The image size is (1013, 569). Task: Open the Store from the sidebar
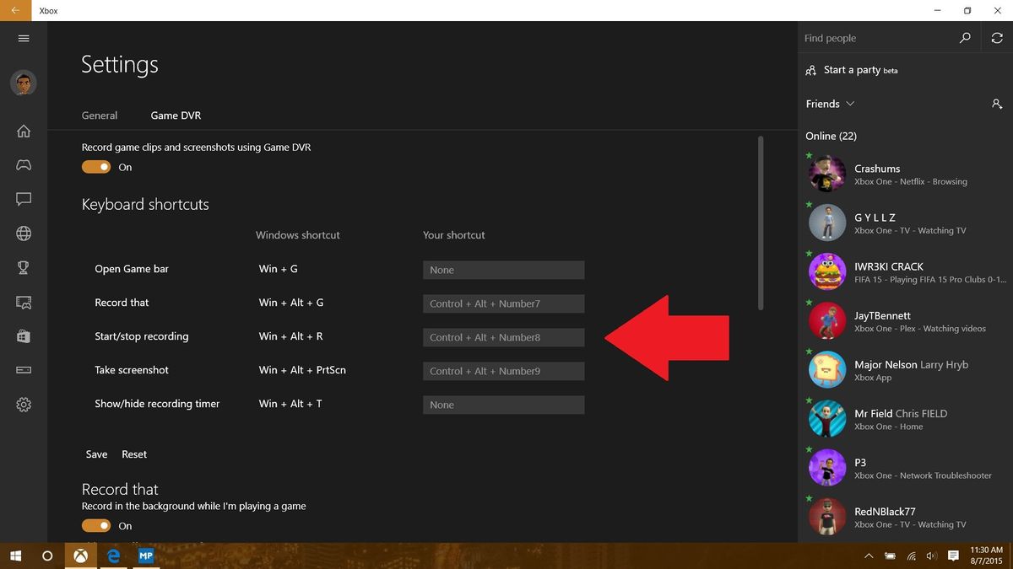click(23, 335)
